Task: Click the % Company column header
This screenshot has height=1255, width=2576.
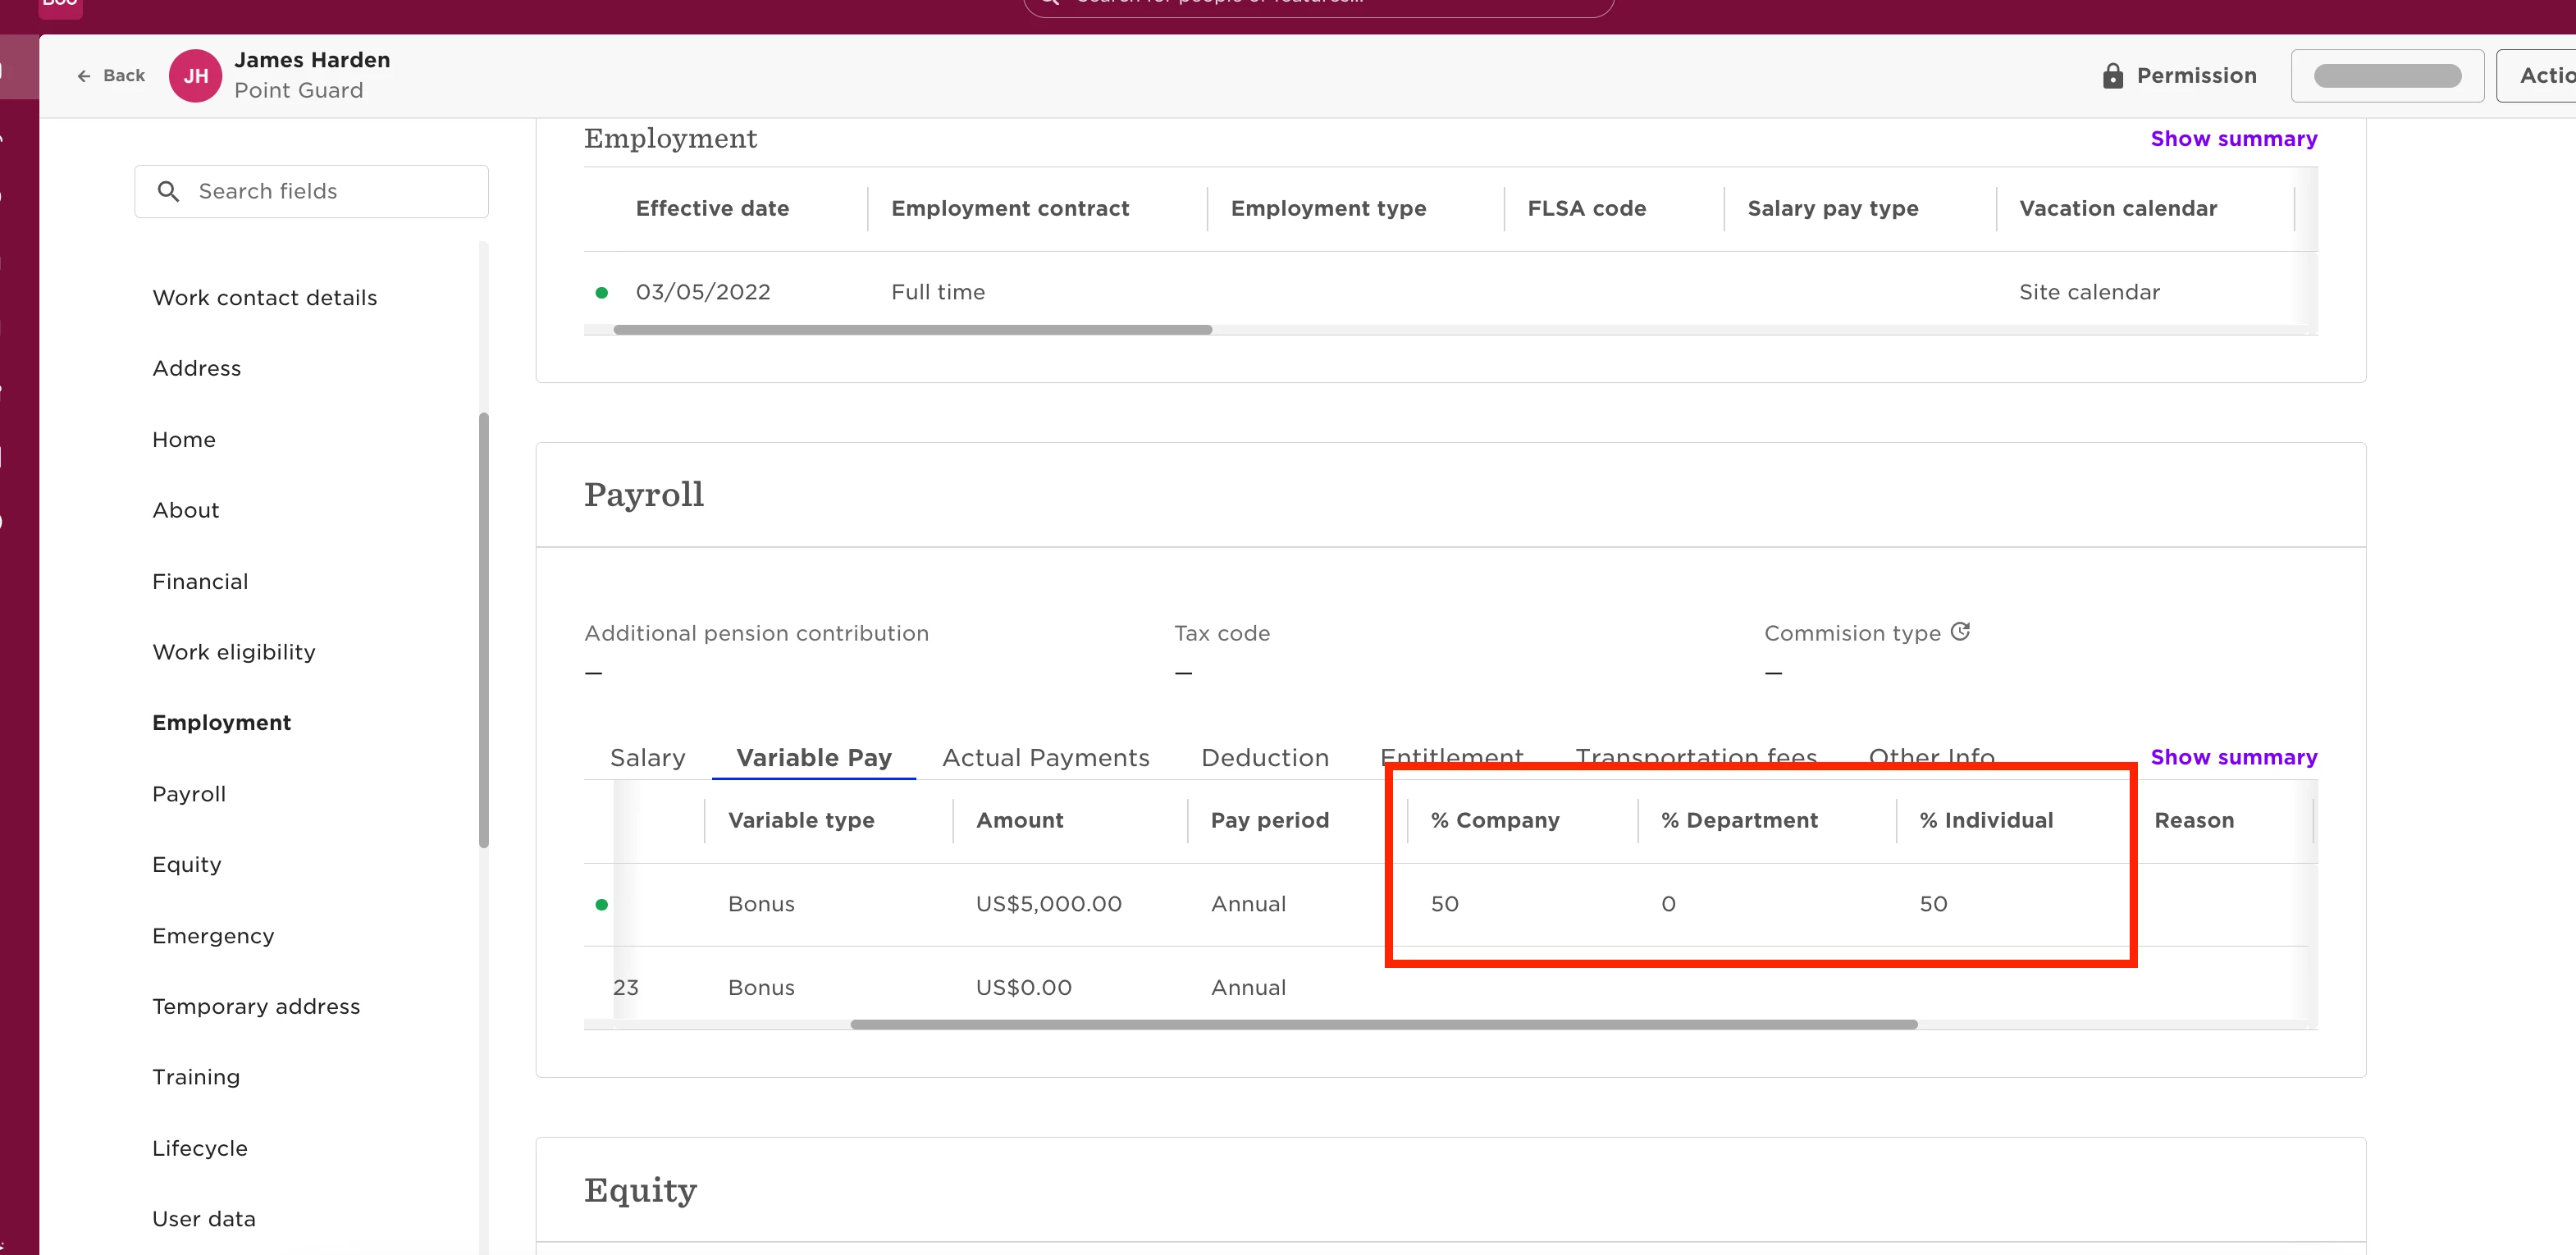Action: [1494, 821]
